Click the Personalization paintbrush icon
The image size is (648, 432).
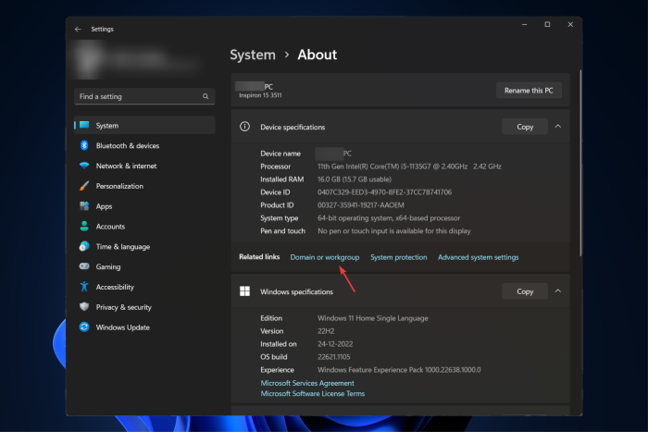(x=84, y=186)
